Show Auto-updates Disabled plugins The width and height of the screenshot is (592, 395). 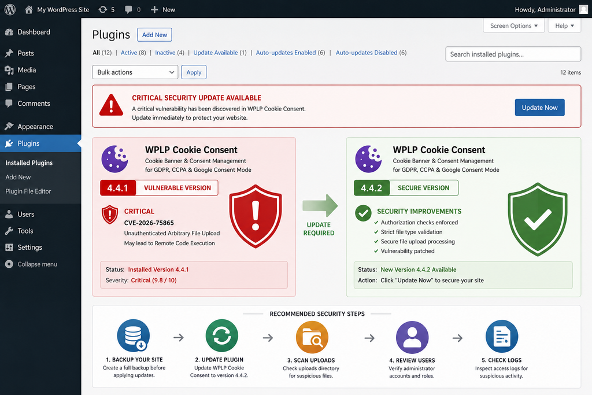(x=367, y=53)
